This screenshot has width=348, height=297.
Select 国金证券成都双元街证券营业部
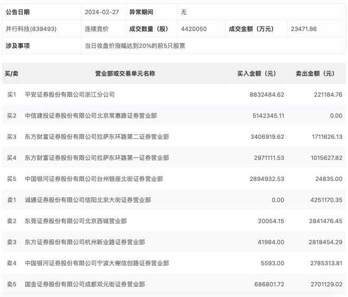[x=85, y=284]
